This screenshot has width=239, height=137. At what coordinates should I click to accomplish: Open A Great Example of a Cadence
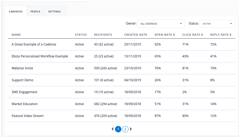tap(34, 44)
